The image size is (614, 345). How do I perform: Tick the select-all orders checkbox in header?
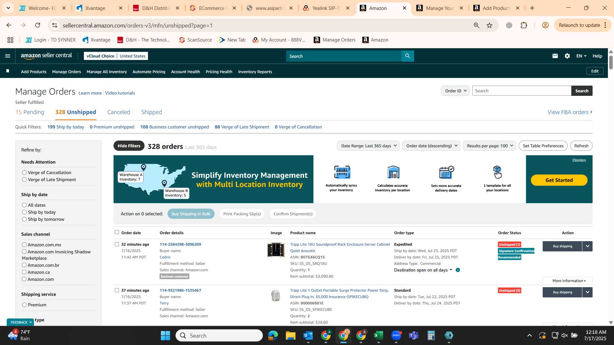(x=117, y=232)
